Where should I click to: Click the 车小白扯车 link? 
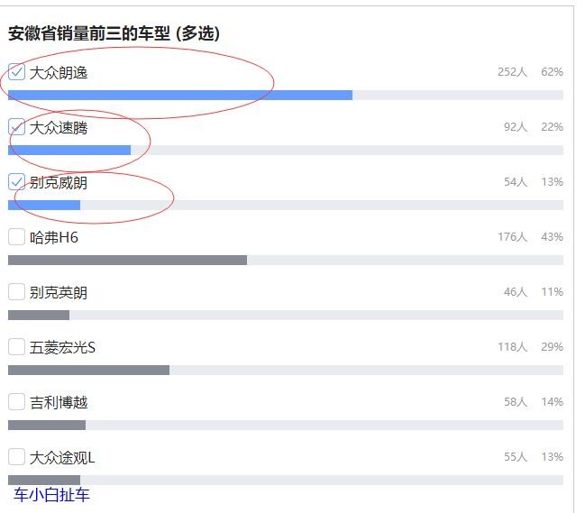click(x=51, y=495)
